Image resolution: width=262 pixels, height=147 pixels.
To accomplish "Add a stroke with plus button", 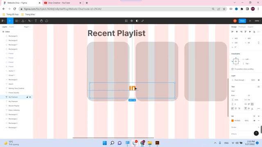I will (x=259, y=127).
